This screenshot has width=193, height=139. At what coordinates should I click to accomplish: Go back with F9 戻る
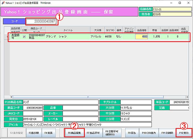click(x=132, y=132)
